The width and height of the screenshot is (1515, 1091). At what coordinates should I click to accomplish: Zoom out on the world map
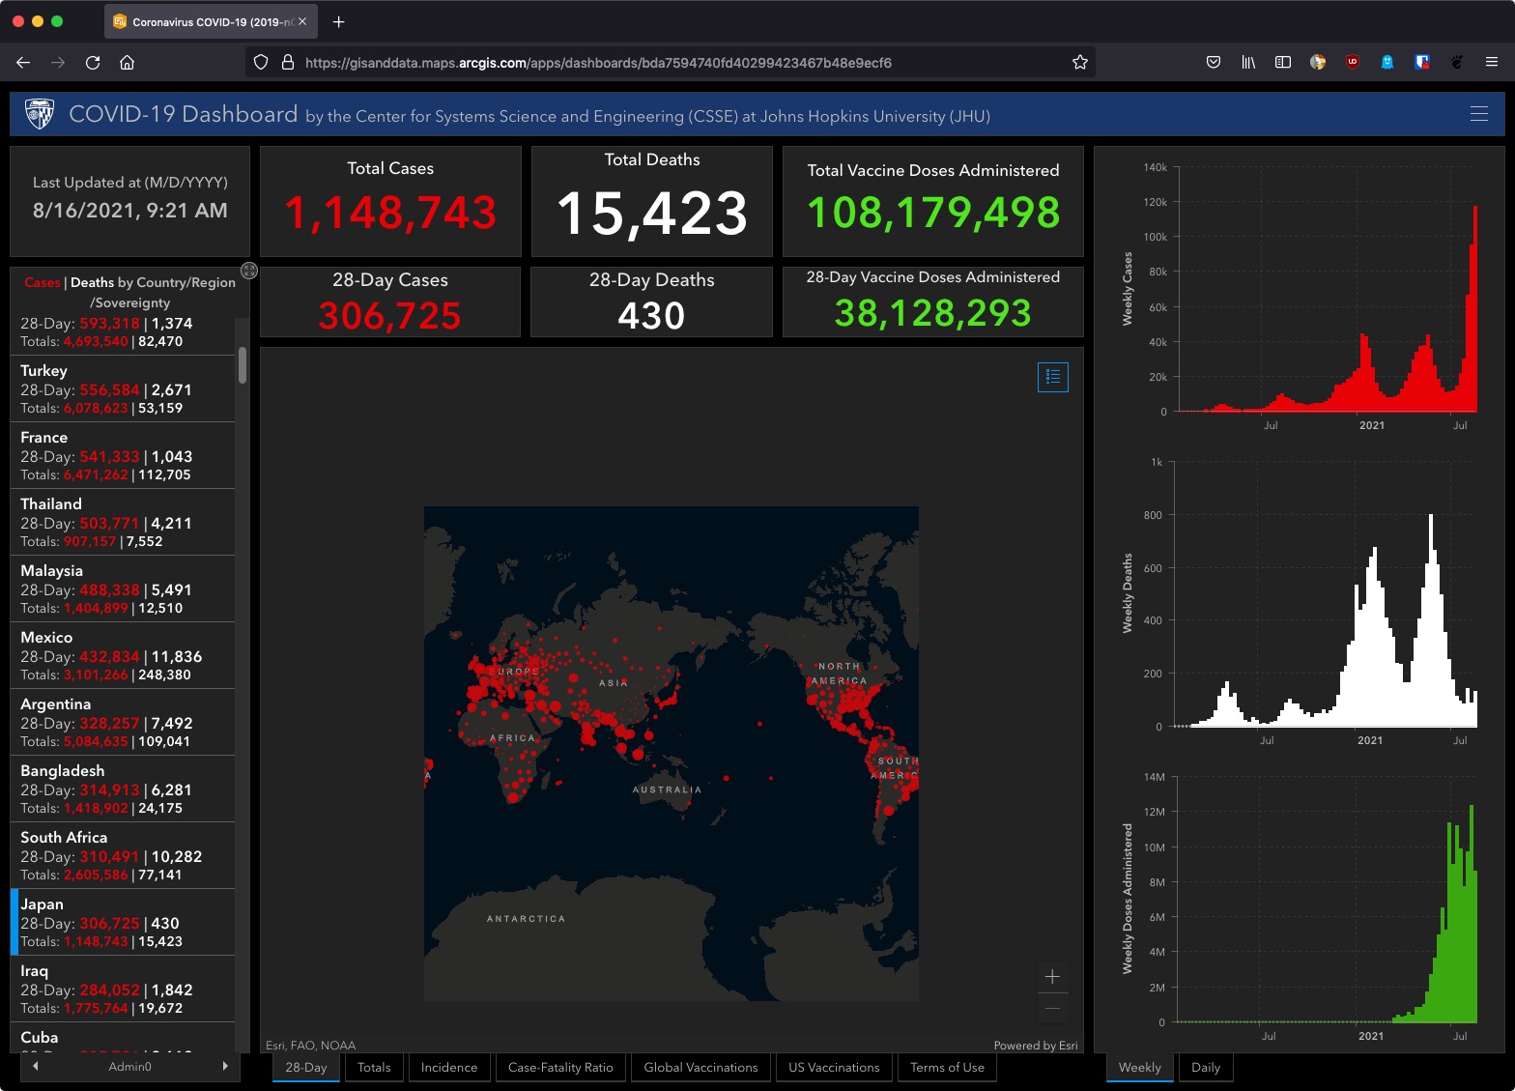click(x=1052, y=1009)
